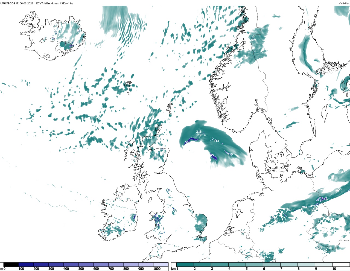The image size is (350, 271).
Task: Click the '219' value in the North Sea
Action: point(230,155)
